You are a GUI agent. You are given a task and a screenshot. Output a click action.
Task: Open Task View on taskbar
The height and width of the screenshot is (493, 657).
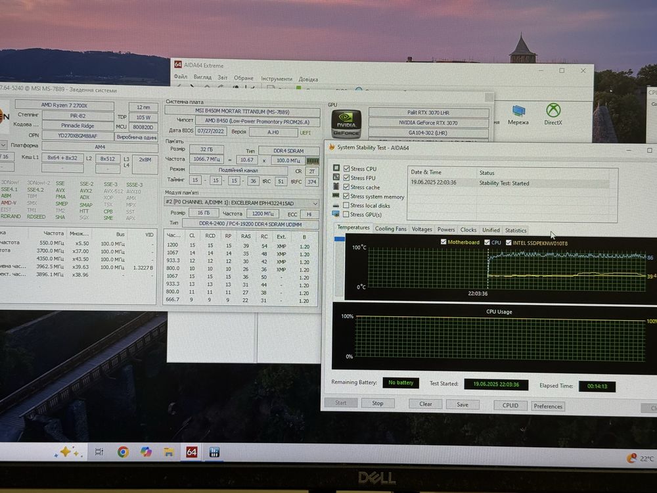tap(99, 452)
